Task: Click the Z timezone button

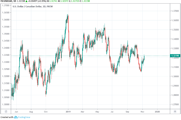Action: coord(6,111)
